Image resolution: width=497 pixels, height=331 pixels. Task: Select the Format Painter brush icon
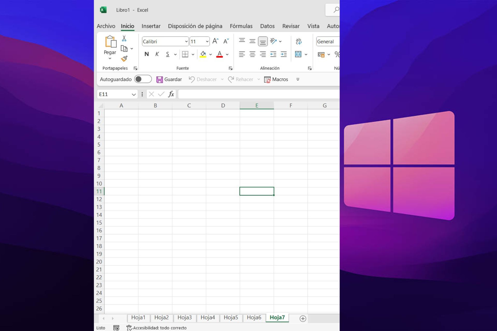[x=124, y=59]
